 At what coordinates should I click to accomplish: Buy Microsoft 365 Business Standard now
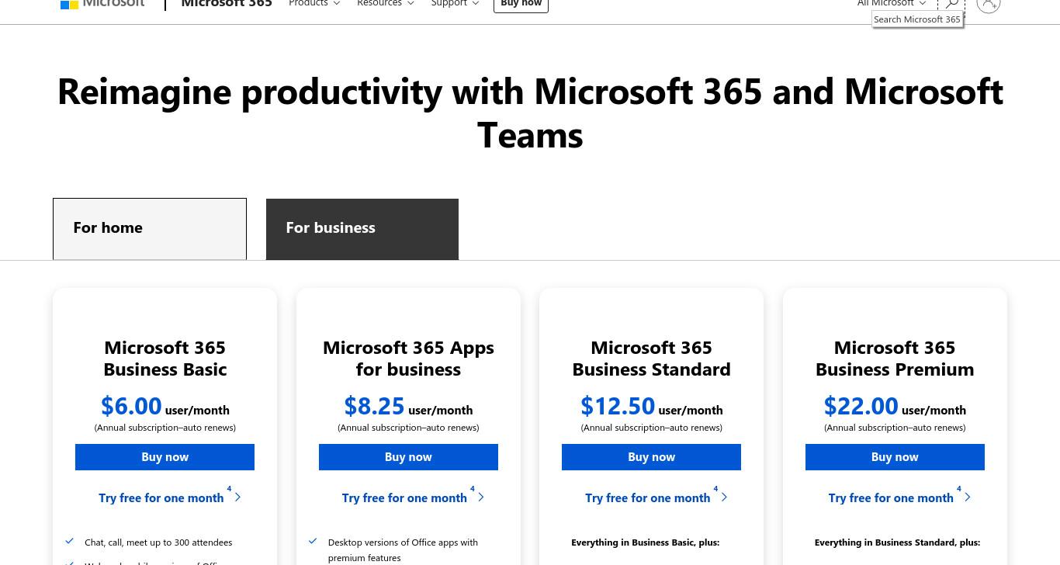(651, 457)
